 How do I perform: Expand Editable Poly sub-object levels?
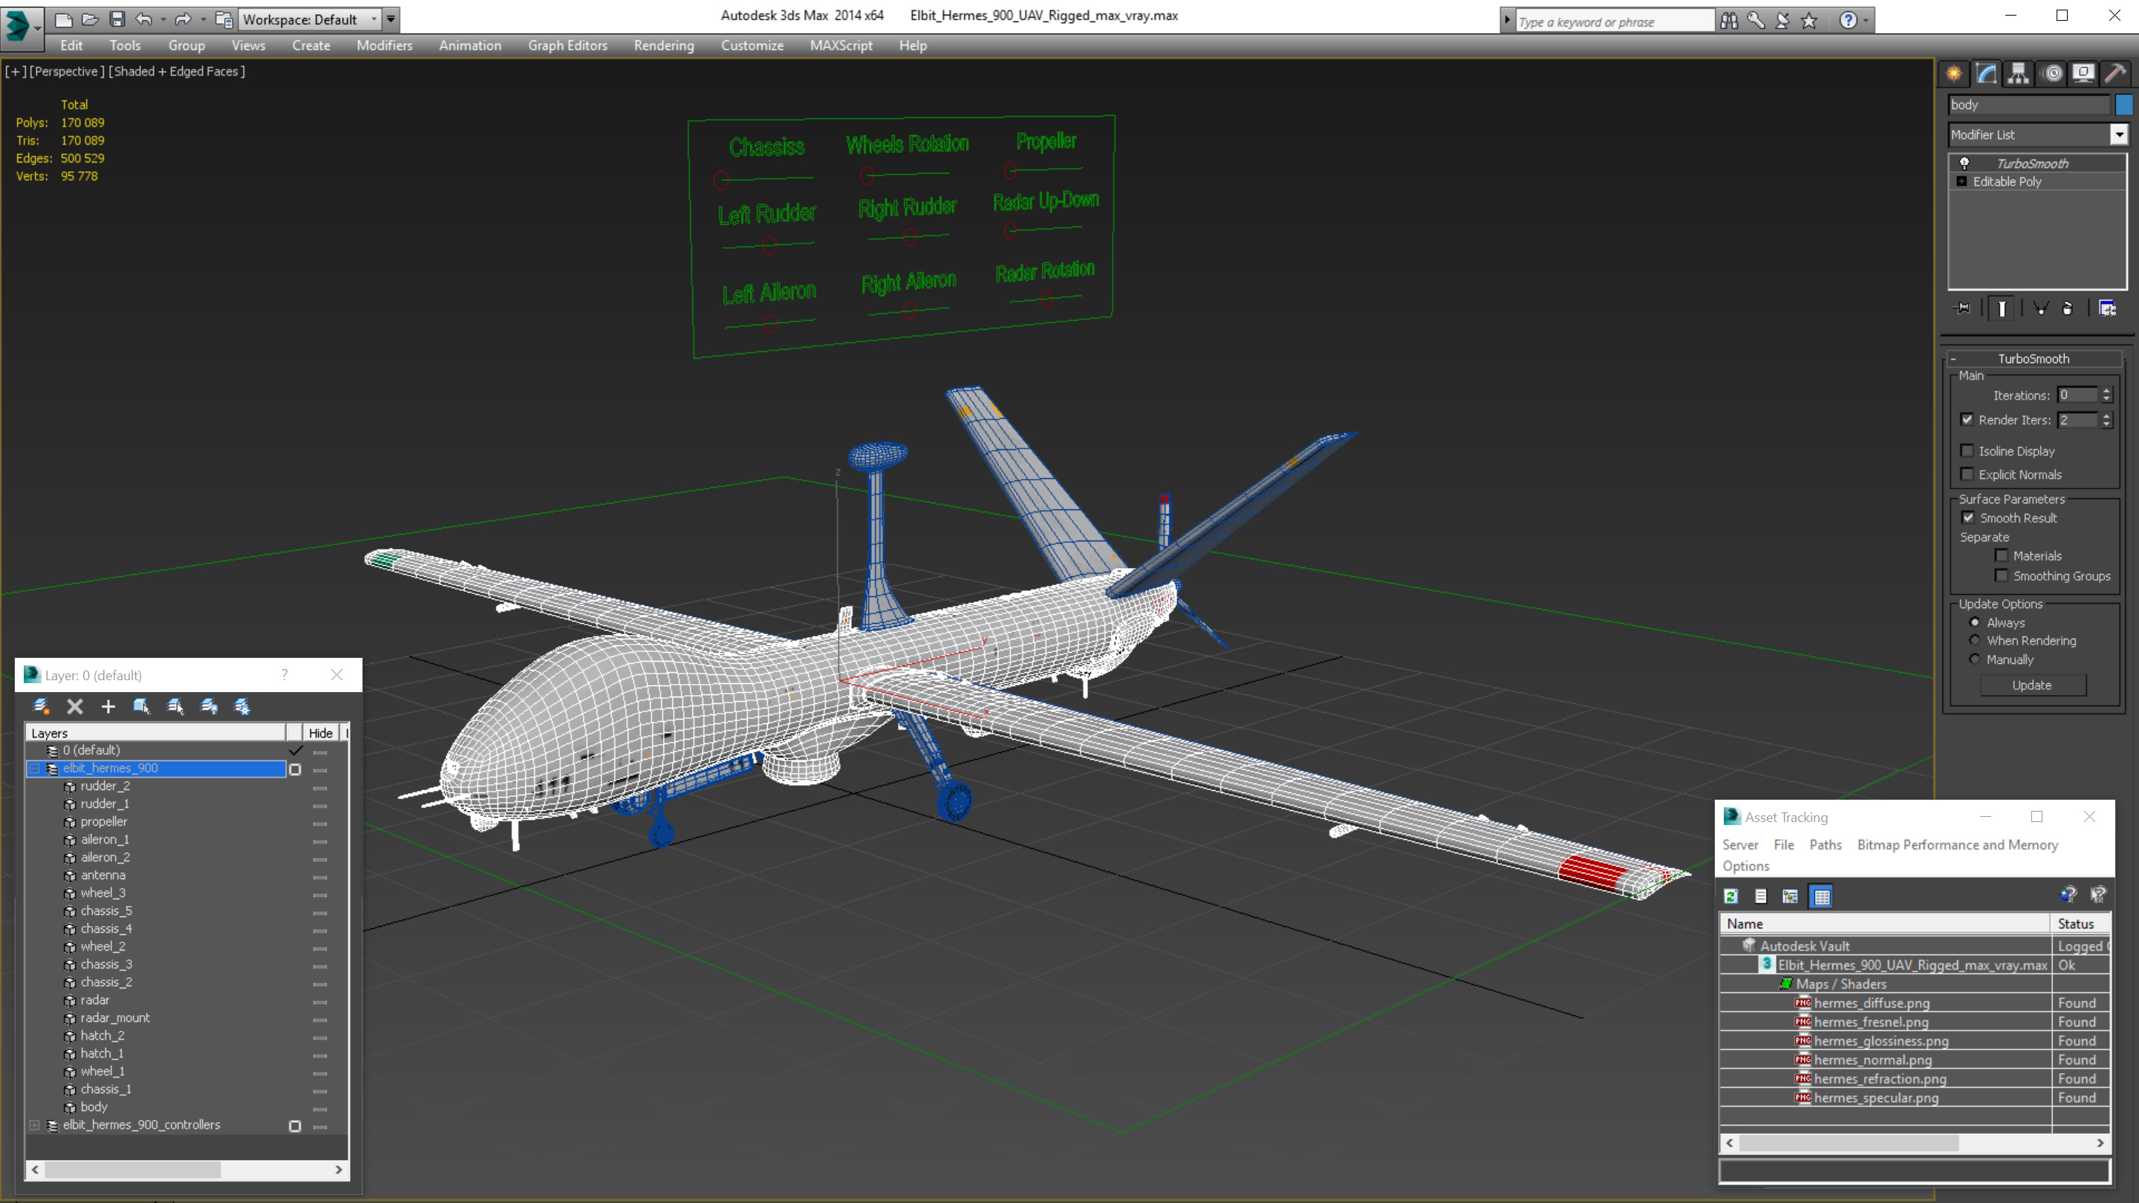click(x=1961, y=181)
